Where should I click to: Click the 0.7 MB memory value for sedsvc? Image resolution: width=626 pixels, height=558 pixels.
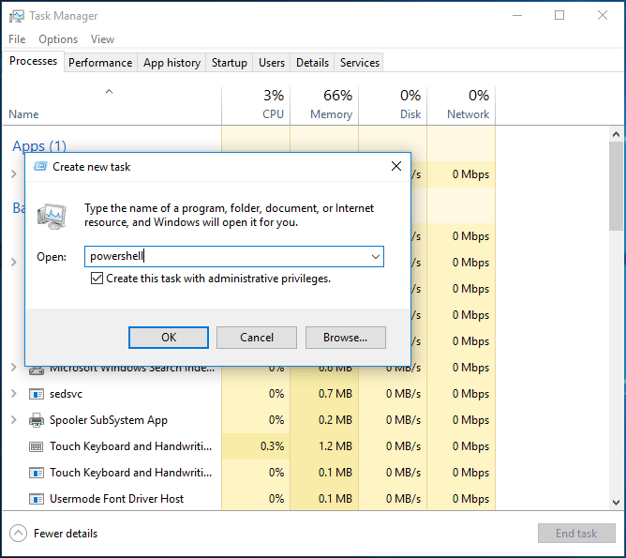point(335,394)
